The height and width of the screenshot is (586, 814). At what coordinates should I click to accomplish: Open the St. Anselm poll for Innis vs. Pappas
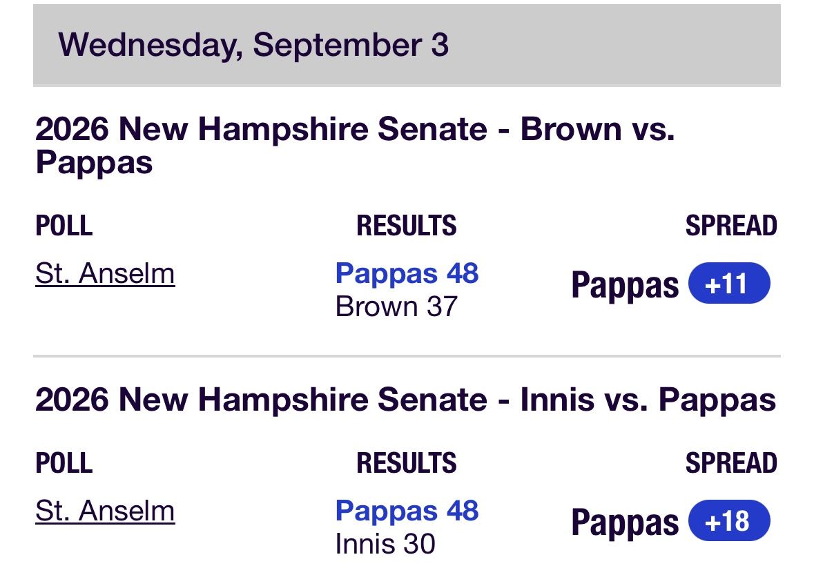(105, 511)
